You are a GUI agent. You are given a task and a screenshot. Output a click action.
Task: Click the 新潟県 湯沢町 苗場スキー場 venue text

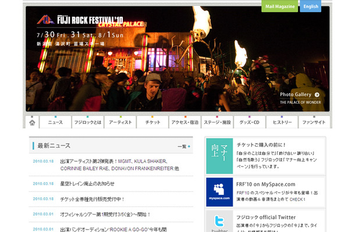[x=70, y=43]
